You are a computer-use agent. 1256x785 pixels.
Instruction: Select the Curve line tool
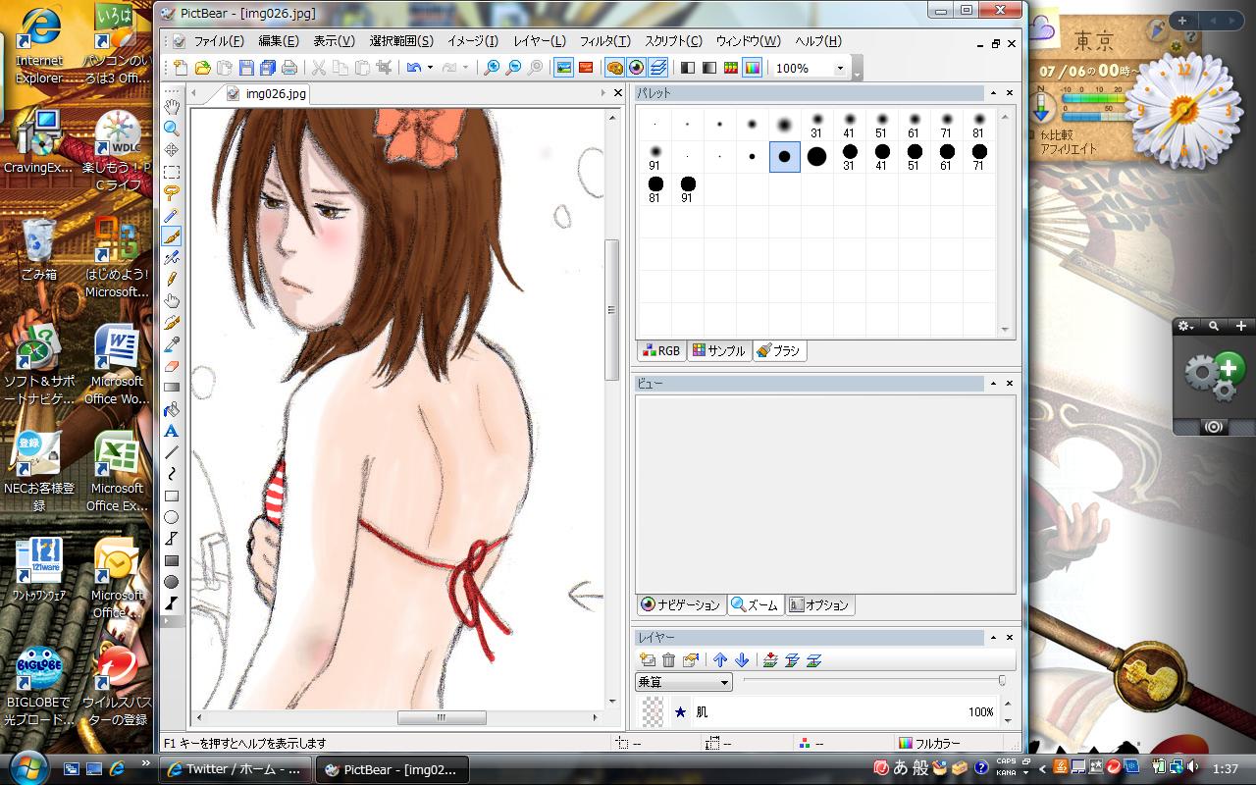point(172,474)
